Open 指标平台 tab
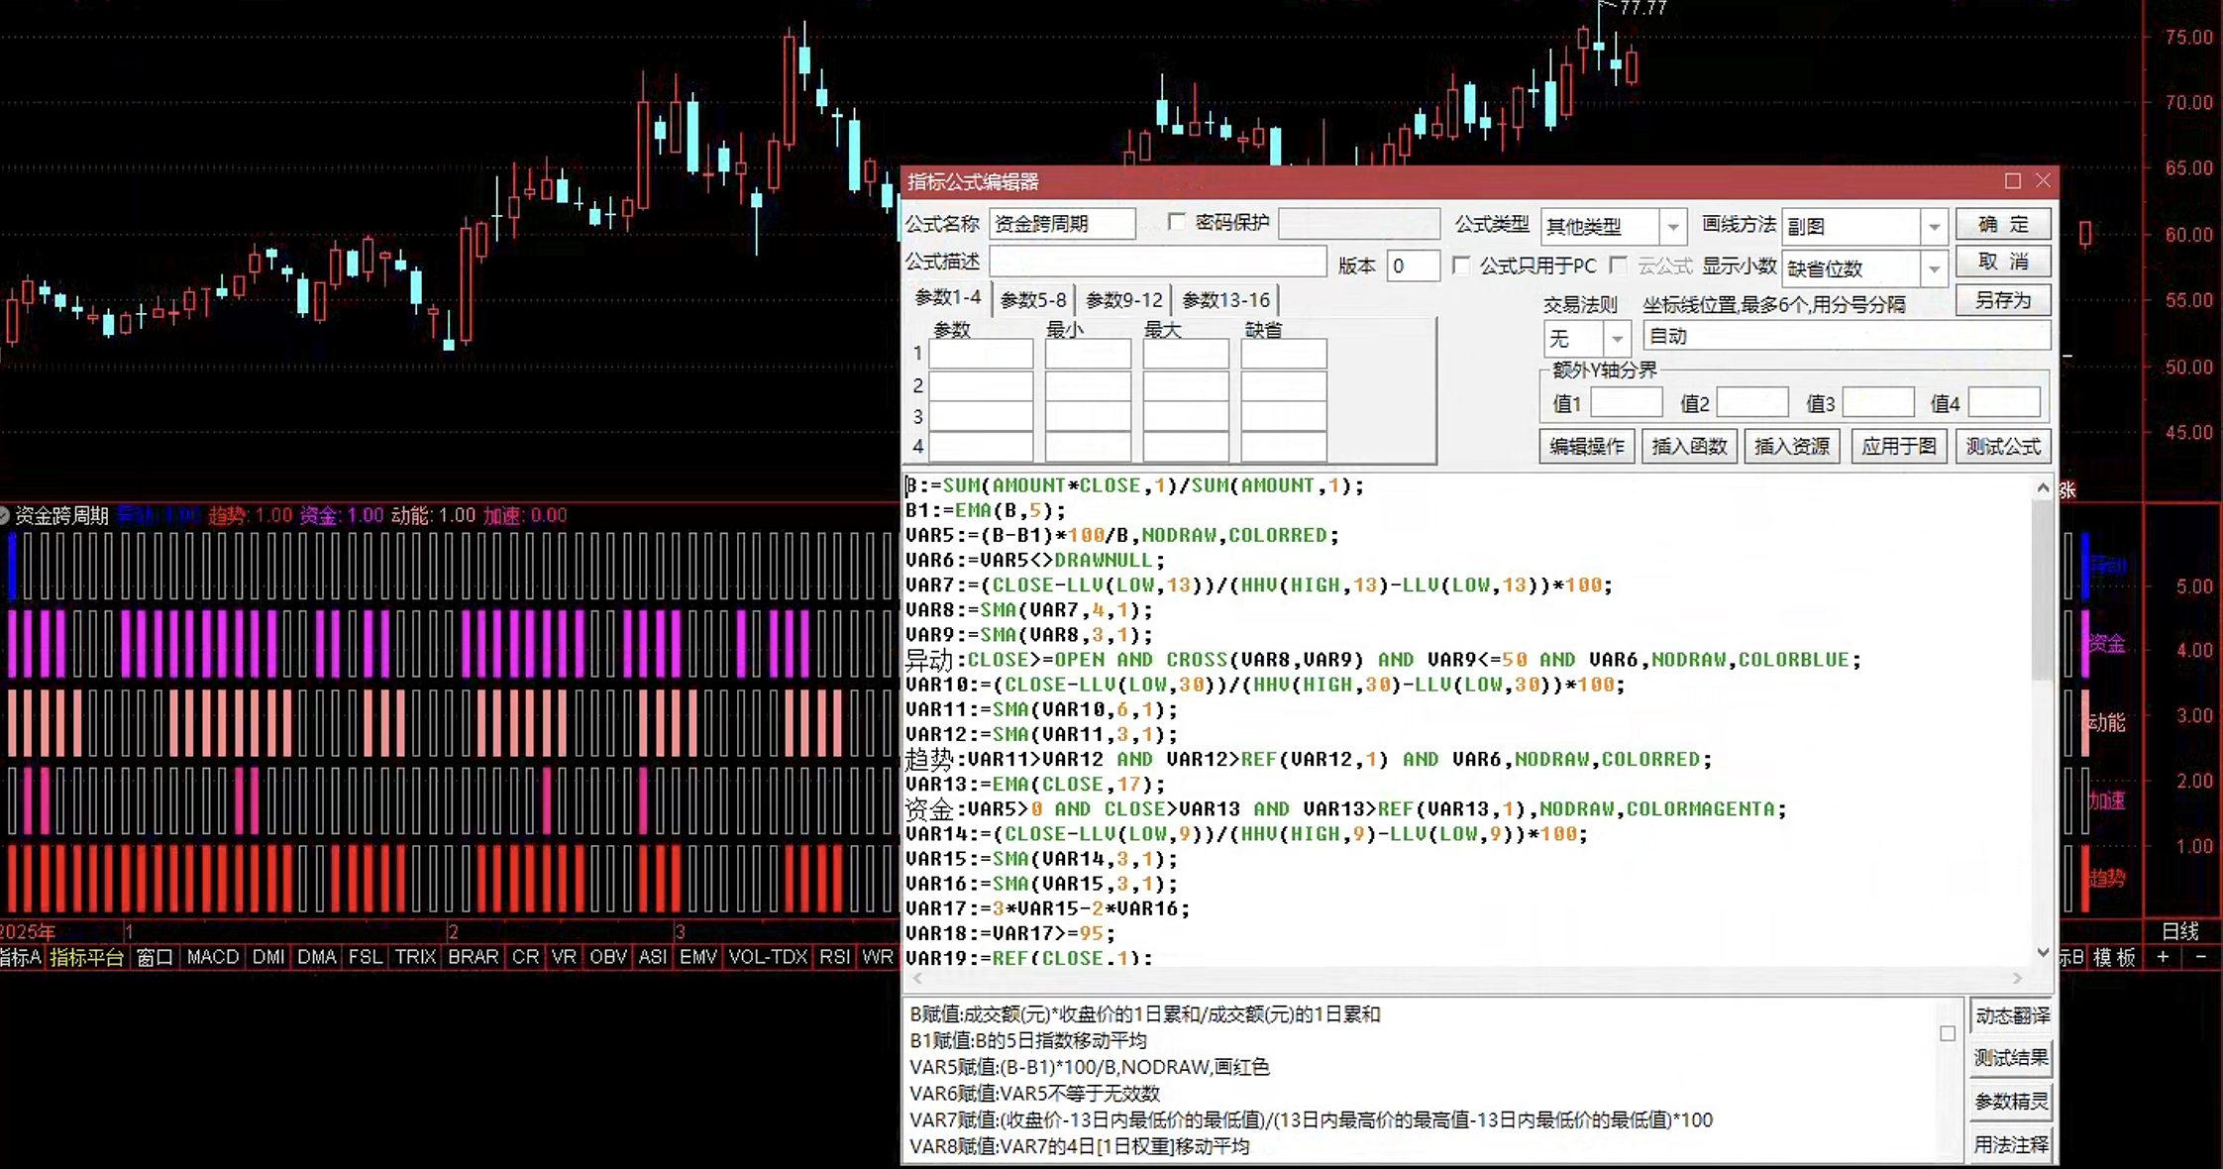Screen dimensions: 2223x1169 pos(87,957)
